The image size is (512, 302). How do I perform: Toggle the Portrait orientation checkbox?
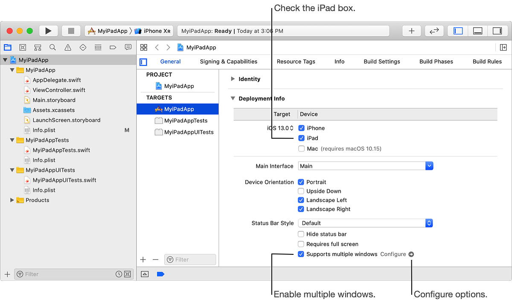pyautogui.click(x=301, y=182)
